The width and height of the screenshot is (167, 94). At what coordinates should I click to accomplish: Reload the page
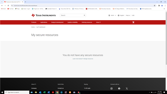click(8, 5)
